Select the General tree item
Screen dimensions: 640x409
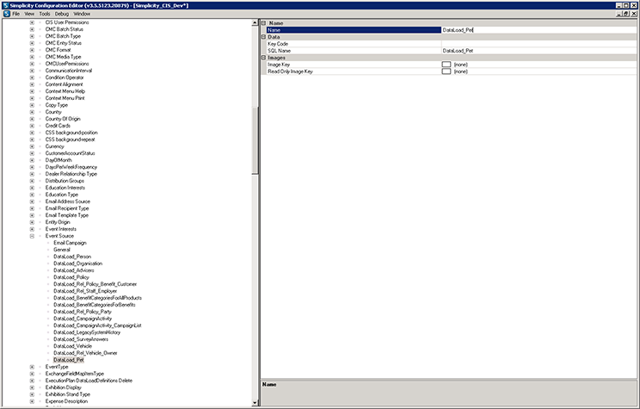62,250
